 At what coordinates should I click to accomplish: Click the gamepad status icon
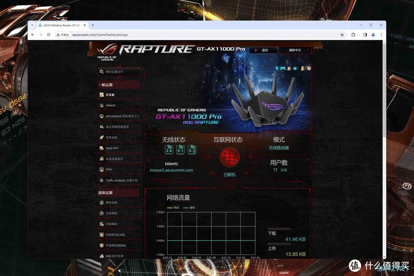point(283,68)
